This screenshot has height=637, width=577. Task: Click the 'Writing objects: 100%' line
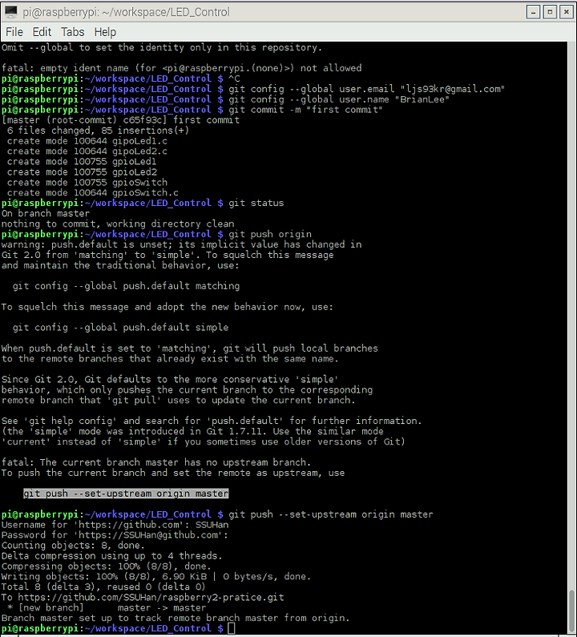point(156,576)
